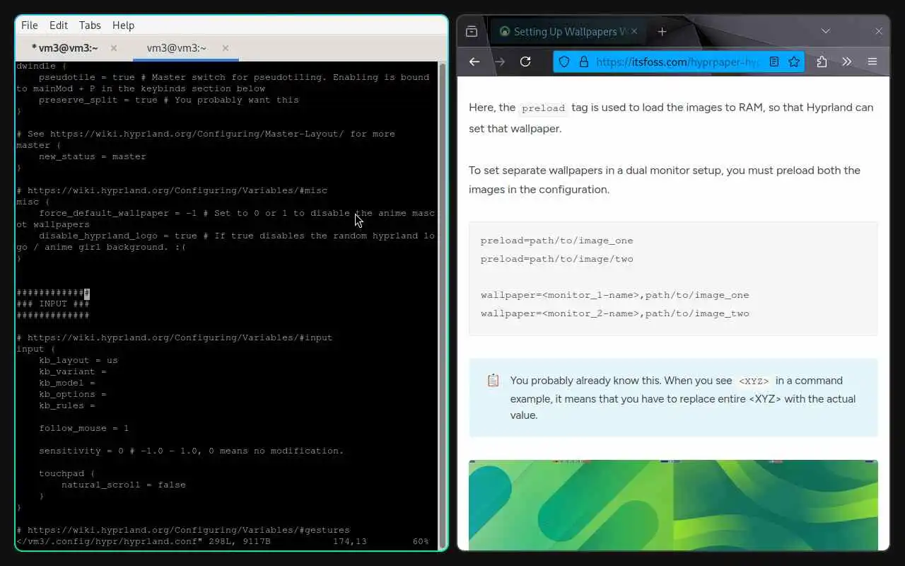The height and width of the screenshot is (566, 905).
Task: Click the 298L, 9117B file info text
Action: (240, 541)
